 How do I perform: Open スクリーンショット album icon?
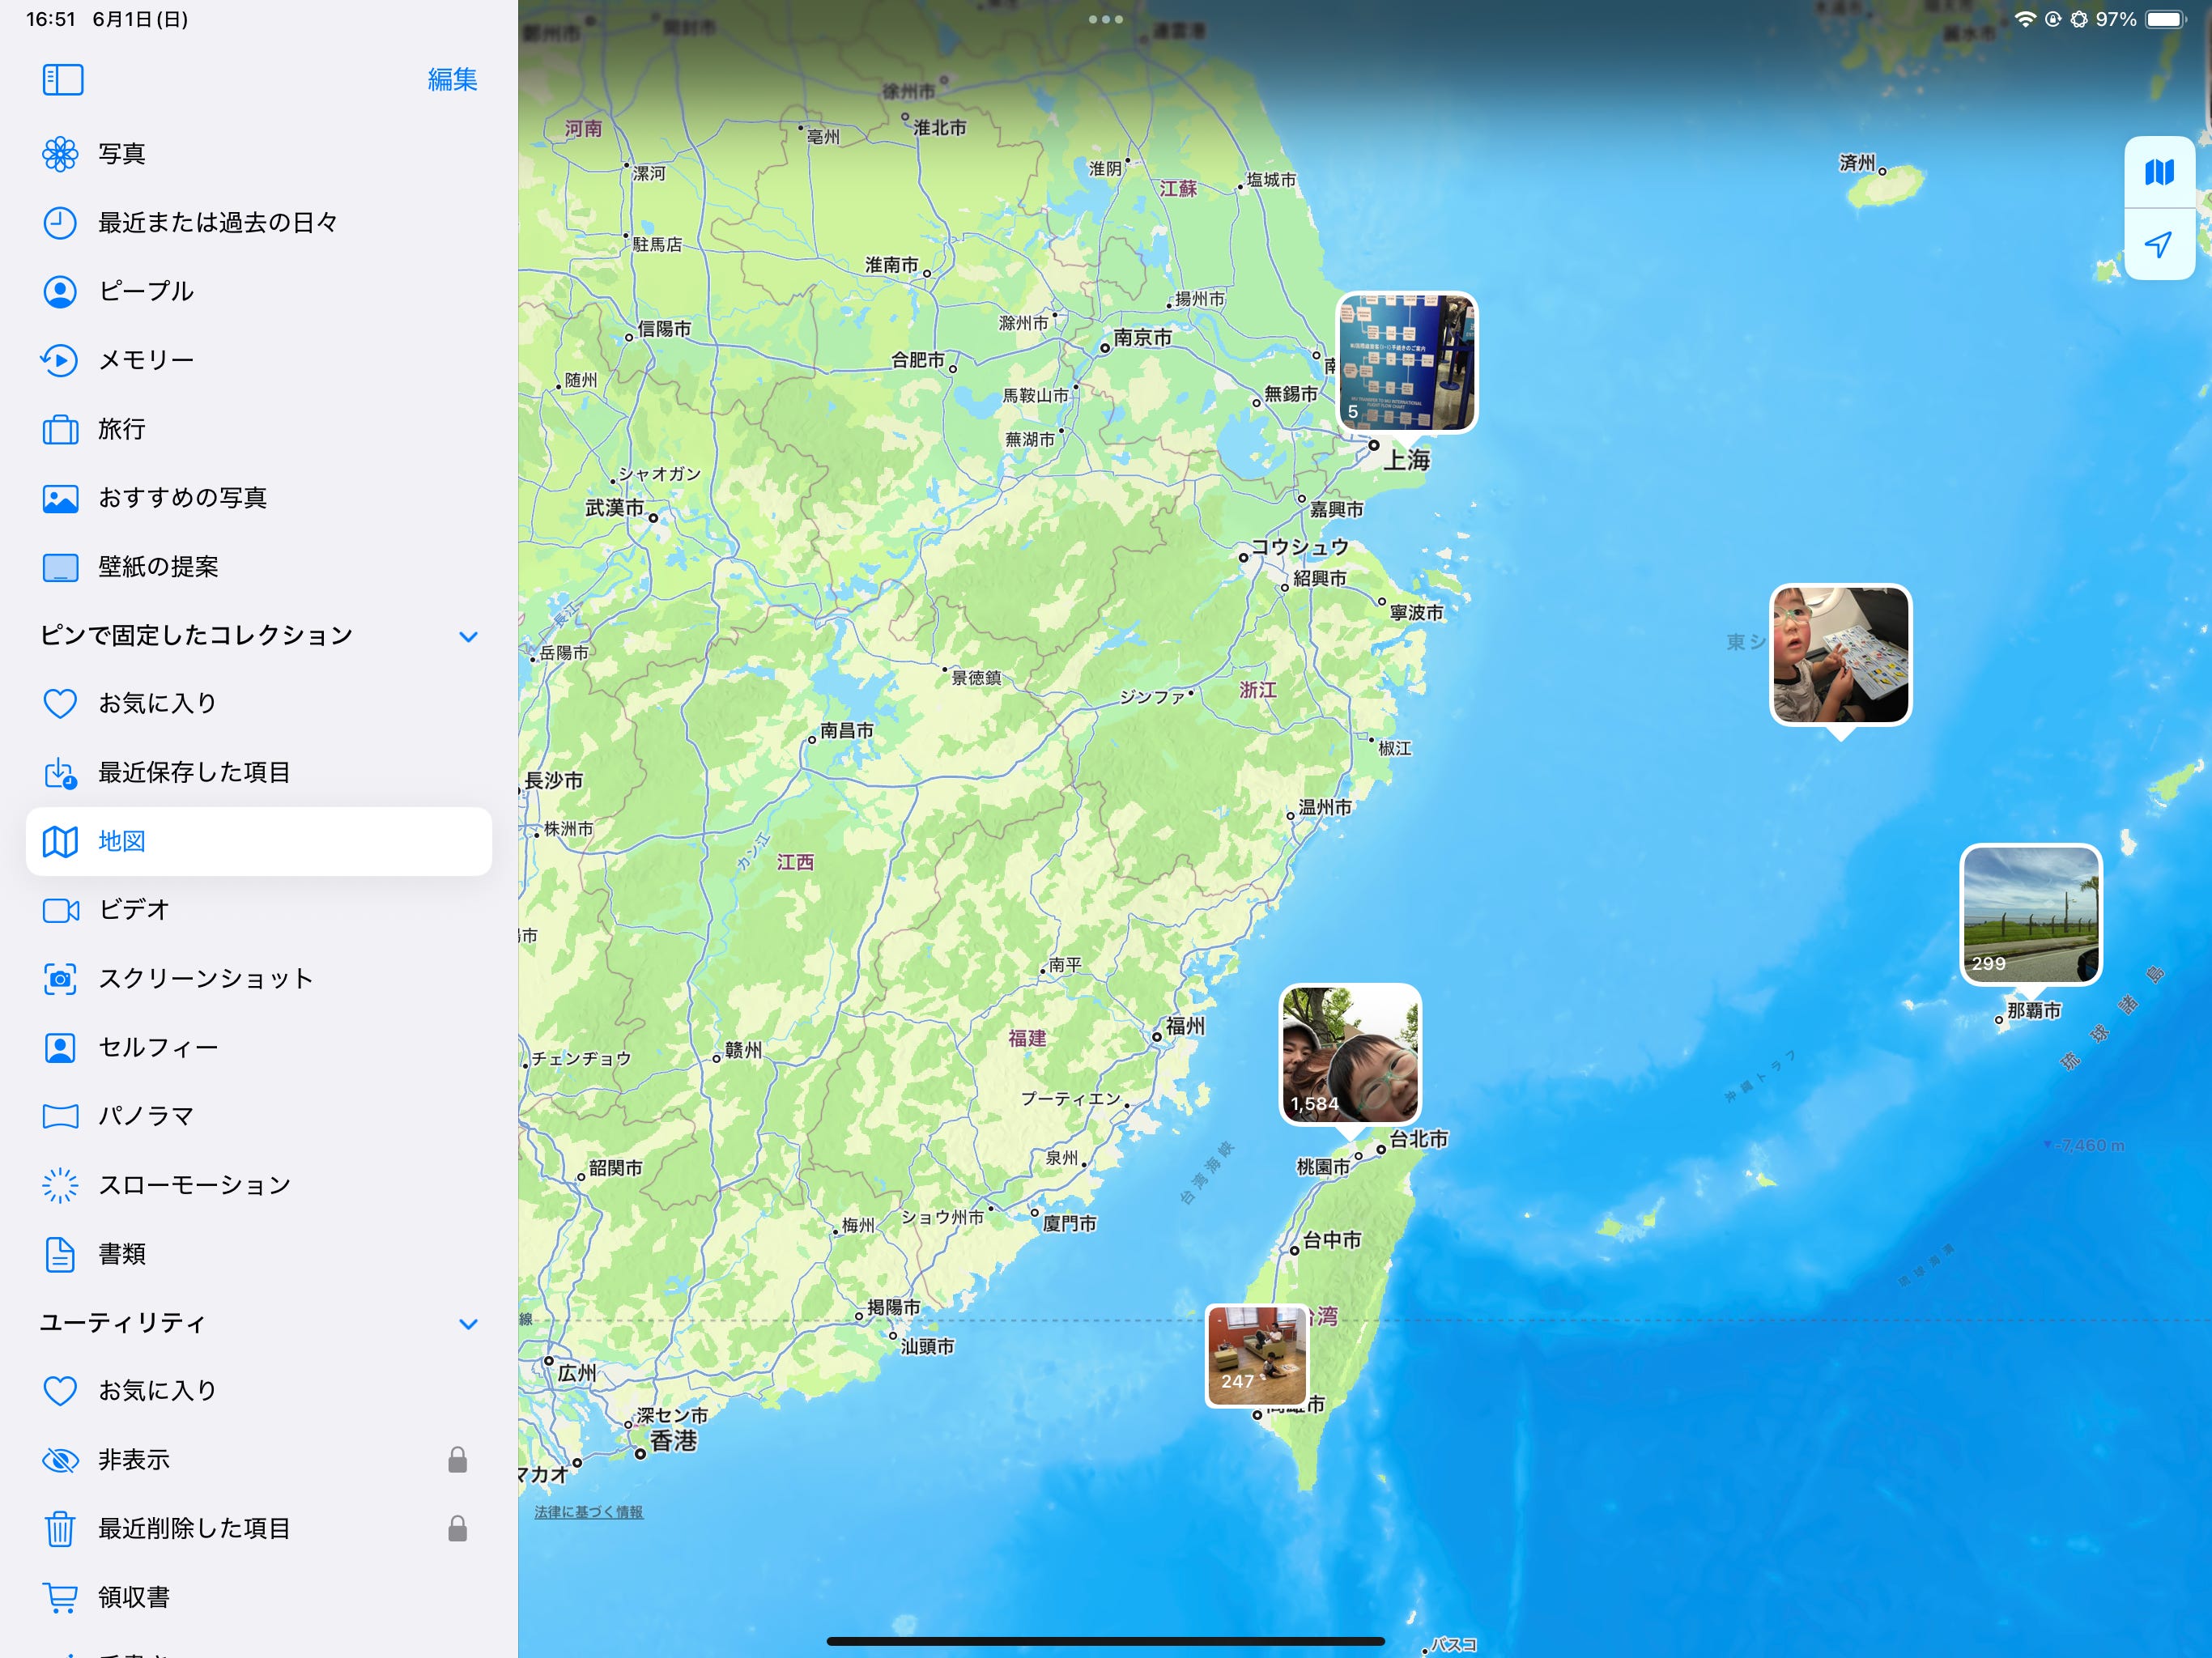tap(60, 978)
